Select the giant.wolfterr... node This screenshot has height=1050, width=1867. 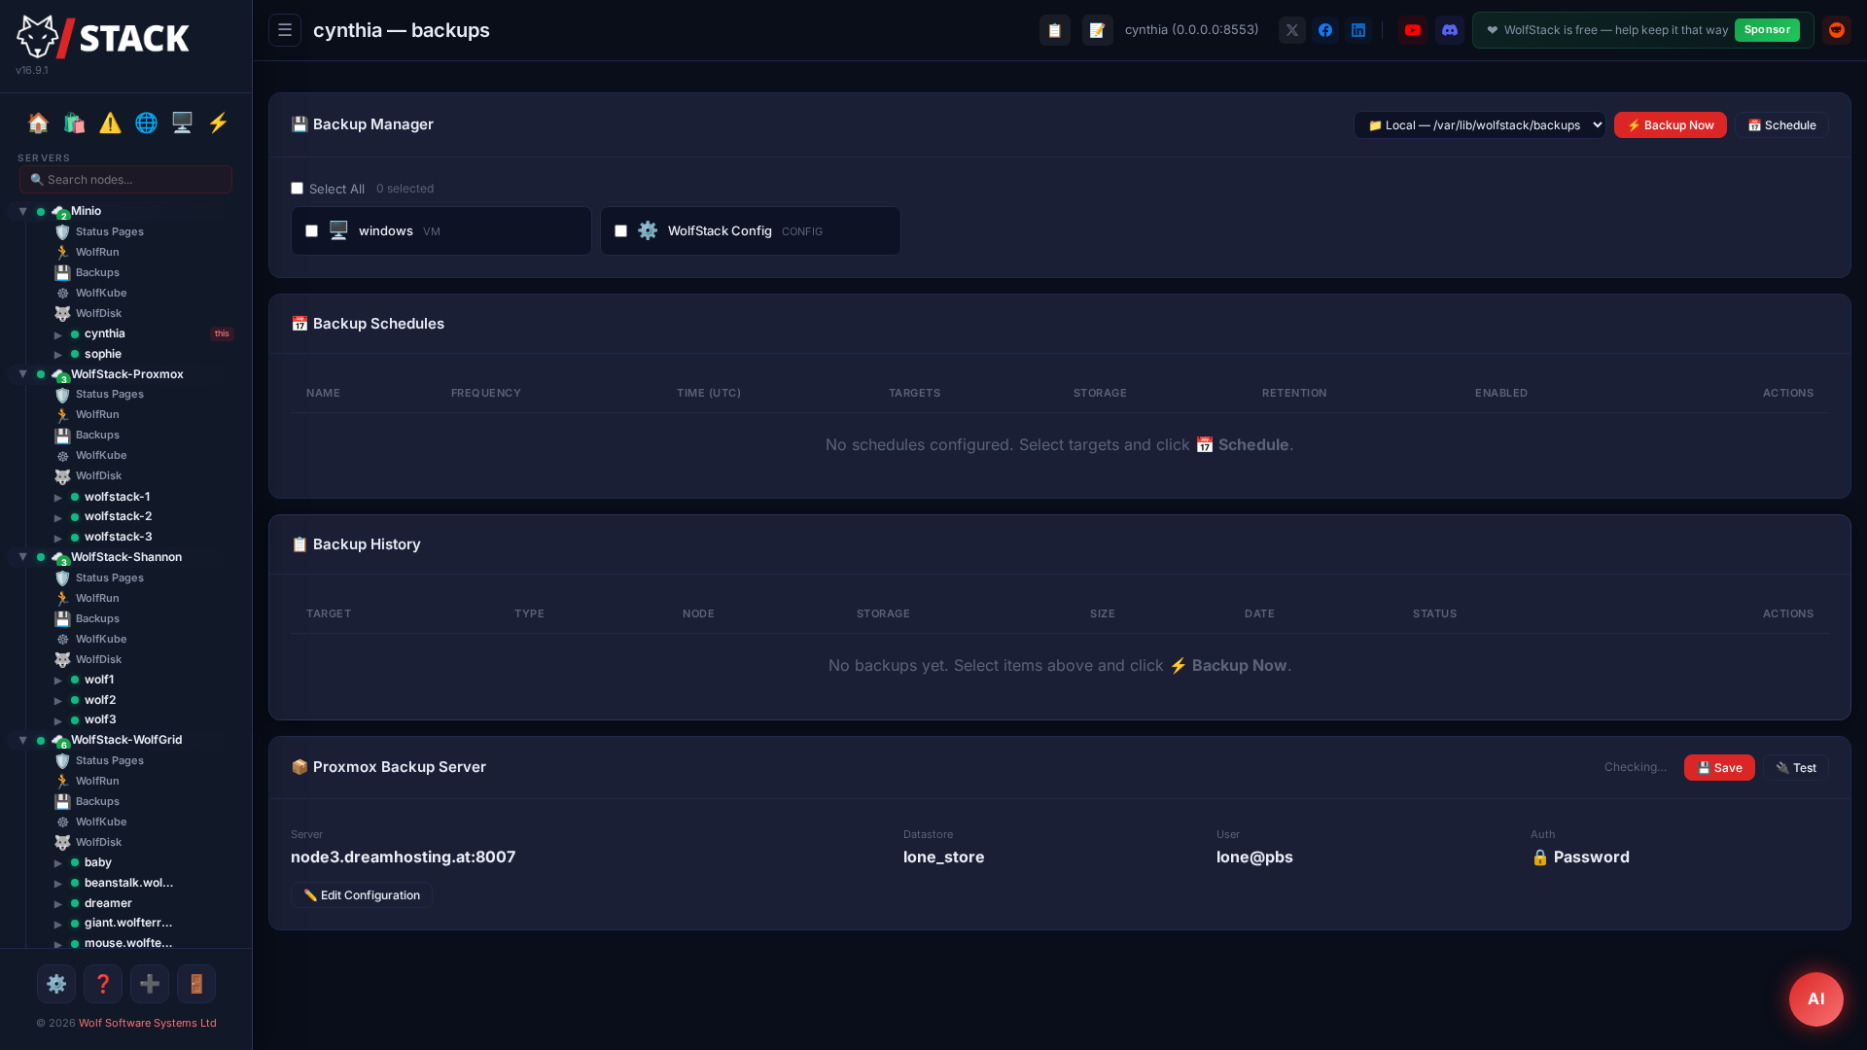[128, 923]
